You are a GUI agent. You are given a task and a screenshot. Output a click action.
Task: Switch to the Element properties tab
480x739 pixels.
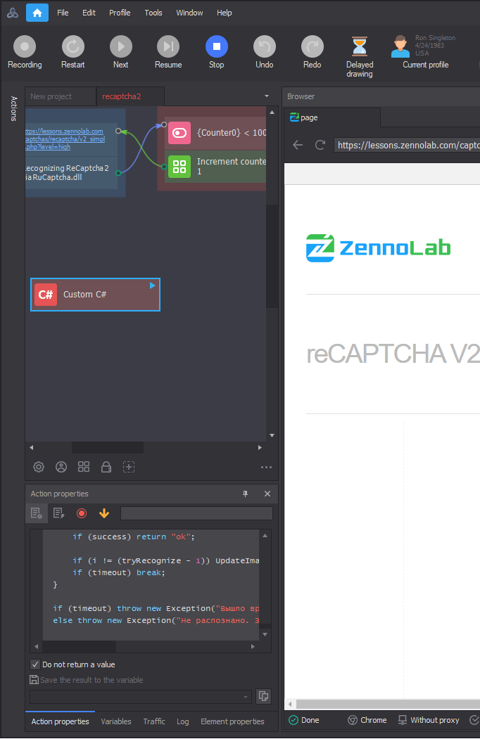tap(232, 721)
